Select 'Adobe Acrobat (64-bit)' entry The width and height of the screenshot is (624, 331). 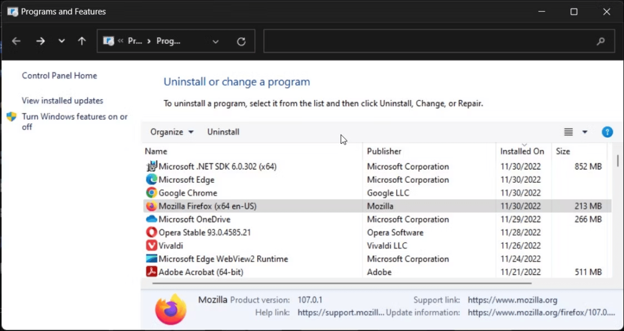pos(201,272)
